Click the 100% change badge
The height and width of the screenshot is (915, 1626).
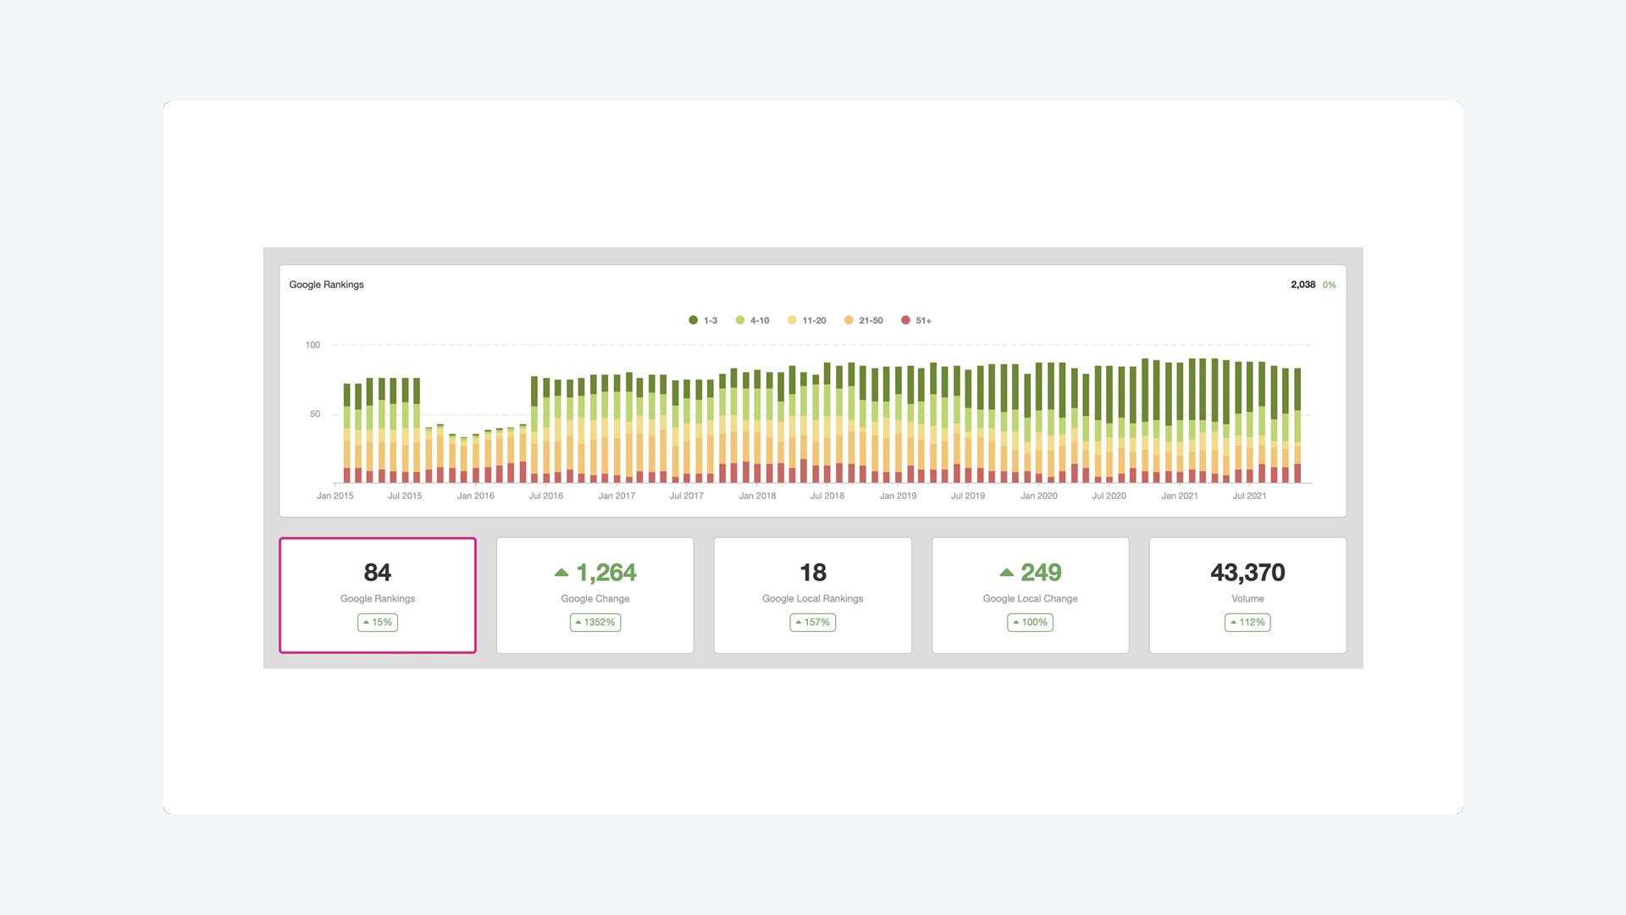[1030, 623]
